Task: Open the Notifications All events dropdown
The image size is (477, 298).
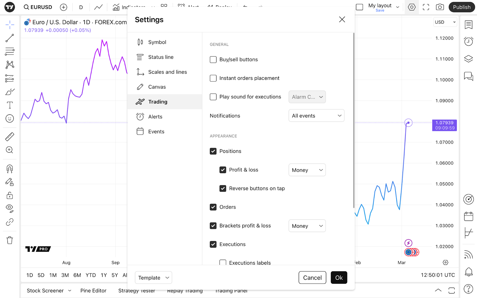Action: (x=316, y=116)
